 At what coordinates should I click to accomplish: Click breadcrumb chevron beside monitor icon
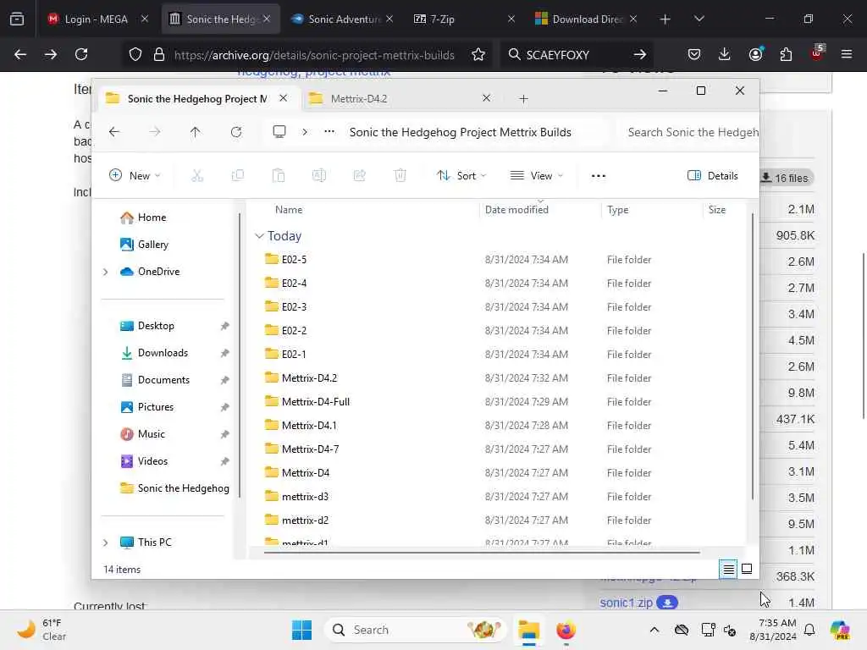[x=305, y=131]
